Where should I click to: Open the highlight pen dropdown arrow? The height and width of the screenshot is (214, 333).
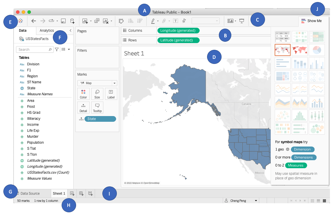coord(158,21)
